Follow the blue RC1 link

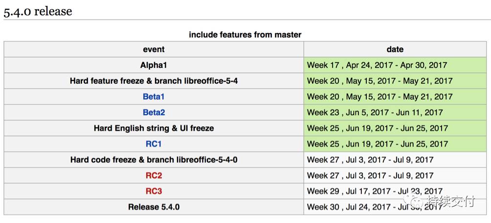click(x=154, y=144)
